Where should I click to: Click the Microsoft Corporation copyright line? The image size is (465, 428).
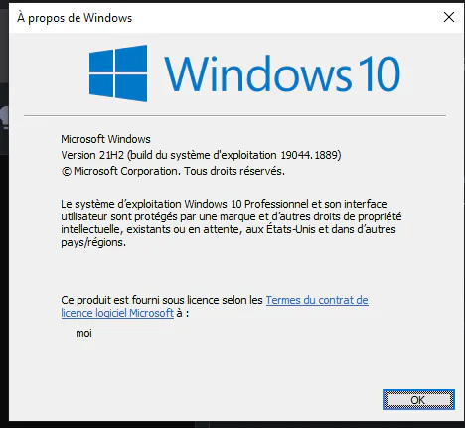(173, 171)
